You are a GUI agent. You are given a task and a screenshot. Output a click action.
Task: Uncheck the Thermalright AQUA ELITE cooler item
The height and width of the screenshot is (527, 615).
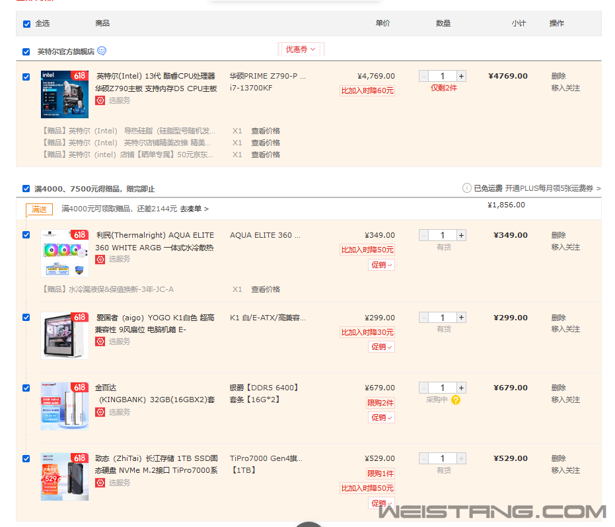26,235
